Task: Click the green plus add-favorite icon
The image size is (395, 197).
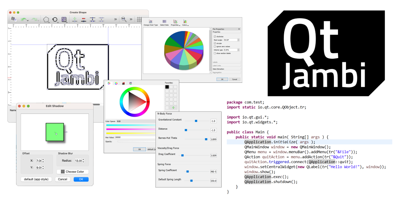Action: click(174, 107)
